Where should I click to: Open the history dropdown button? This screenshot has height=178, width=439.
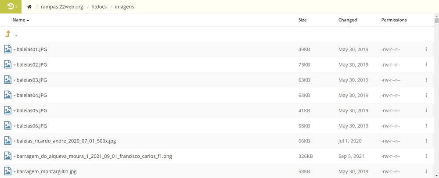pos(11,7)
